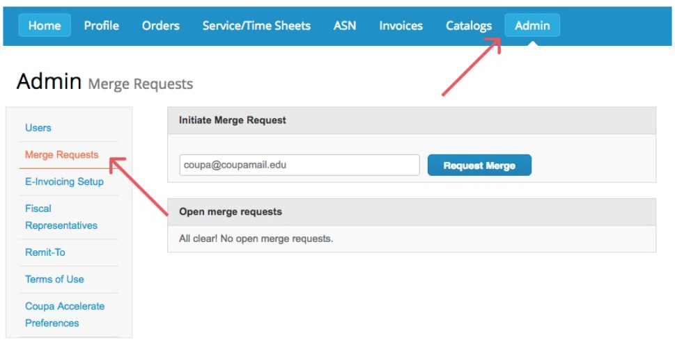The height and width of the screenshot is (347, 675).
Task: Go to Fiscal Representatives page
Action: click(61, 217)
